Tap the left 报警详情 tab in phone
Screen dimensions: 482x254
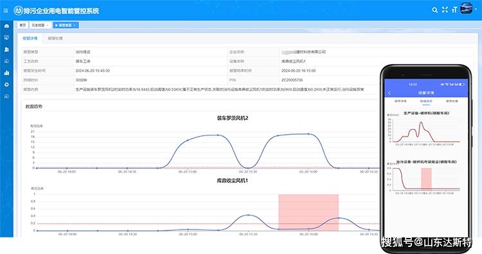[x=400, y=101]
